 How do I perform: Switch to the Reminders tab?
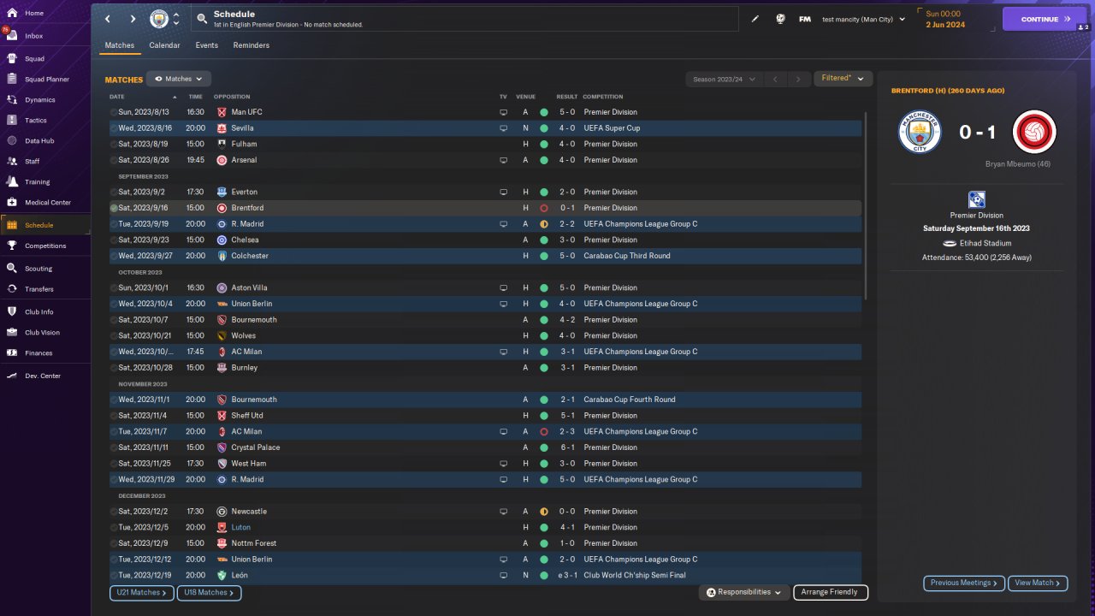point(251,45)
